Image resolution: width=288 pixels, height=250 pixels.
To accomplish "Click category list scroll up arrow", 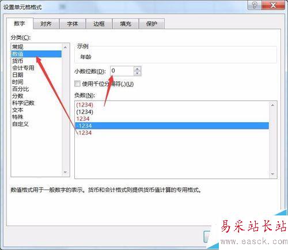I will coord(65,47).
